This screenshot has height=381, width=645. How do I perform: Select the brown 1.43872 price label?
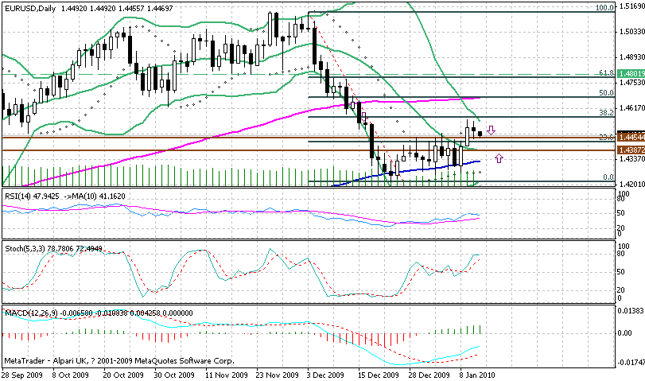(631, 150)
